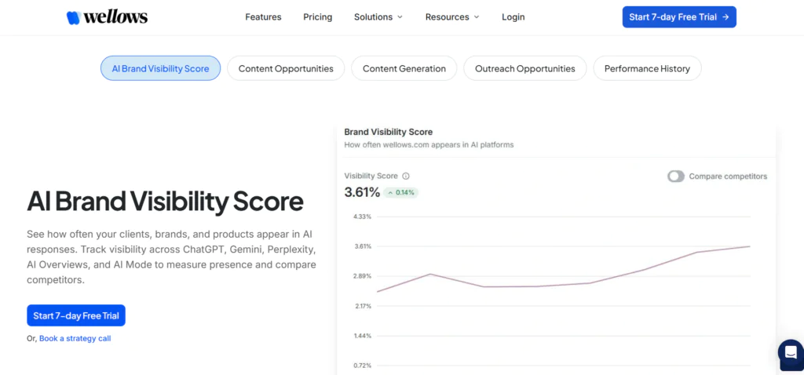Image resolution: width=804 pixels, height=375 pixels.
Task: Click Start 7-day Free Trial below description
Action: [76, 315]
